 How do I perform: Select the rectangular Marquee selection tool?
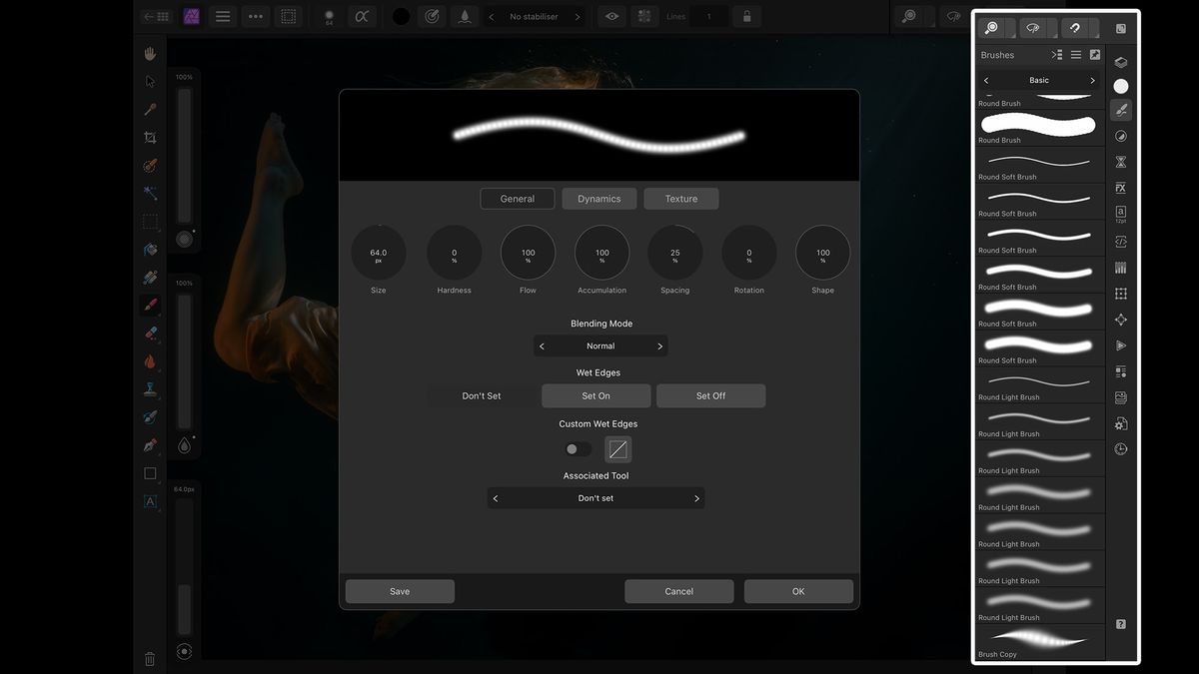click(x=150, y=221)
